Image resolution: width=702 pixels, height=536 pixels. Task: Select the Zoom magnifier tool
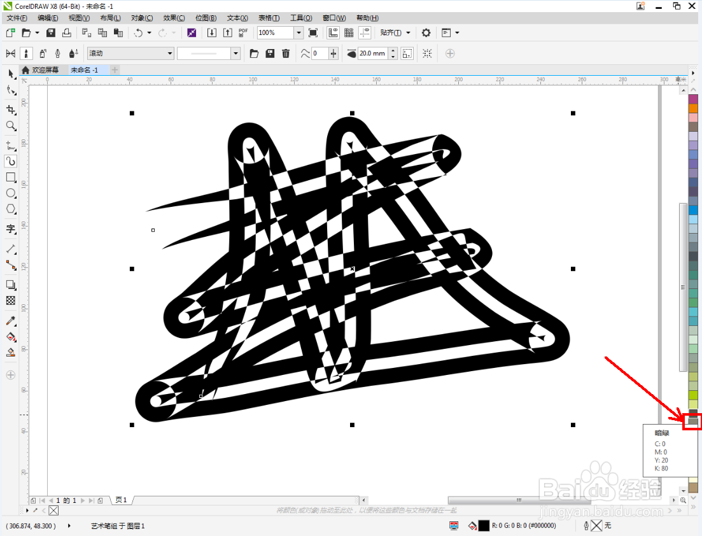(11, 126)
